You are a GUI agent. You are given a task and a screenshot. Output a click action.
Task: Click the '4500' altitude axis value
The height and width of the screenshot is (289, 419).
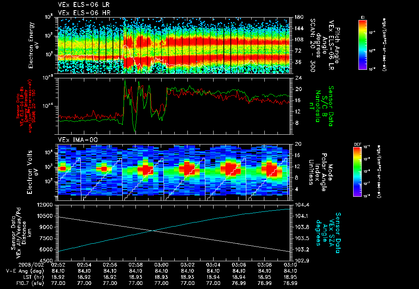[47, 260]
